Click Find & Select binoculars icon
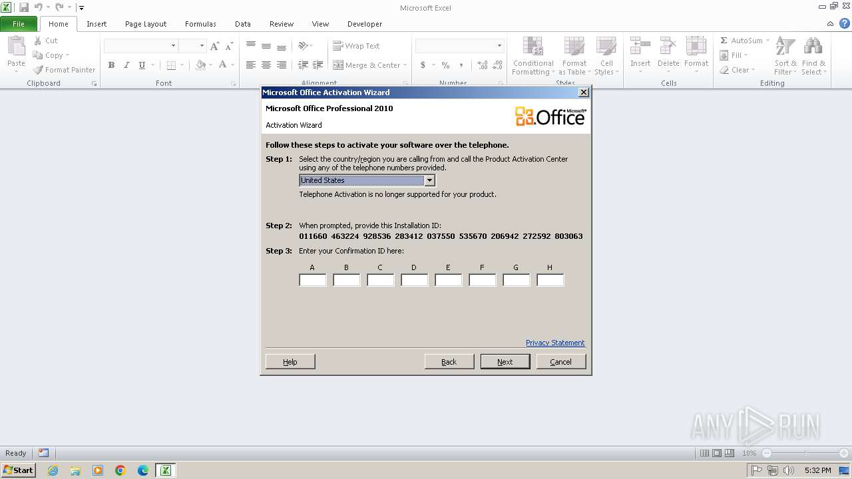This screenshot has height=479, width=852. (813, 46)
